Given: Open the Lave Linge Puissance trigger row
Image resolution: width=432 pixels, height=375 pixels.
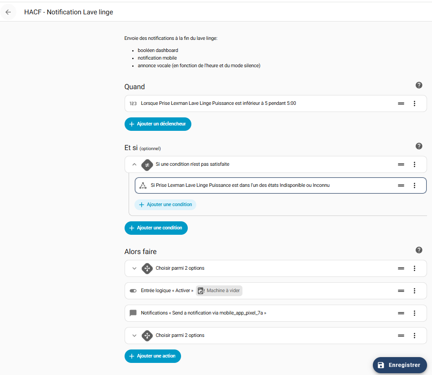Looking at the screenshot, I should (x=218, y=103).
